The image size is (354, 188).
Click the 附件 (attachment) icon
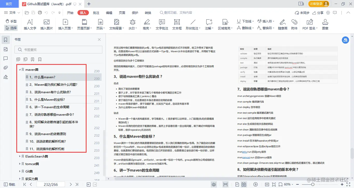click(x=295, y=25)
